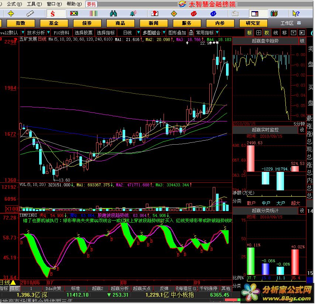Viewport: 315px width, 304px height.
Task: Click the yellow four-arrow move icon
Action: (11, 14)
